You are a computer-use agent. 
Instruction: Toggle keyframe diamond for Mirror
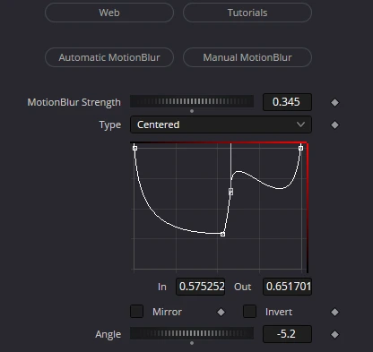(x=221, y=312)
